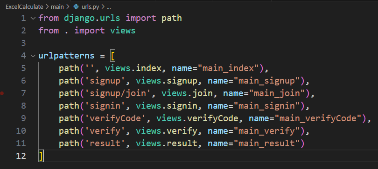The width and height of the screenshot is (378, 169).
Task: Click line number 2 in the gutter
Action: click(23, 31)
